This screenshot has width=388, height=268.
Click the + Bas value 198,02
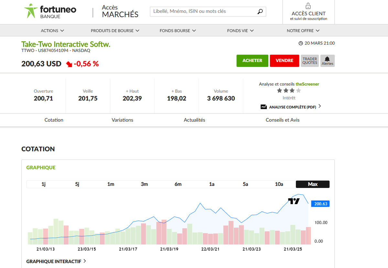(177, 98)
